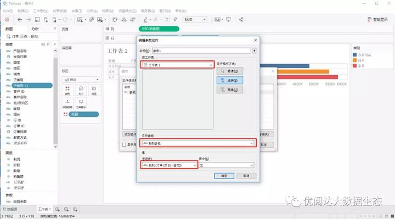Click the show/hide cards toolbar icon
Viewport: 395px width, 219px height.
[x=217, y=19]
